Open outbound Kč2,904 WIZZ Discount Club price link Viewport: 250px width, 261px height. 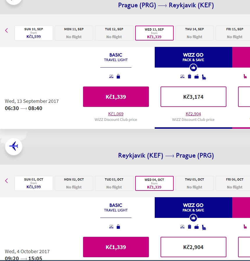point(193,114)
